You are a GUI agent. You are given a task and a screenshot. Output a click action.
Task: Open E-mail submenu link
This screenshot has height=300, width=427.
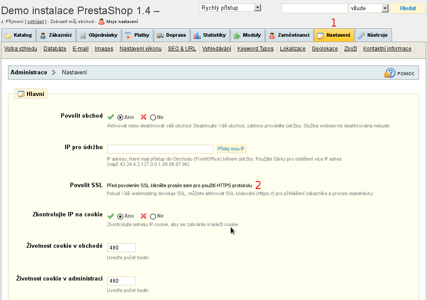[81, 49]
